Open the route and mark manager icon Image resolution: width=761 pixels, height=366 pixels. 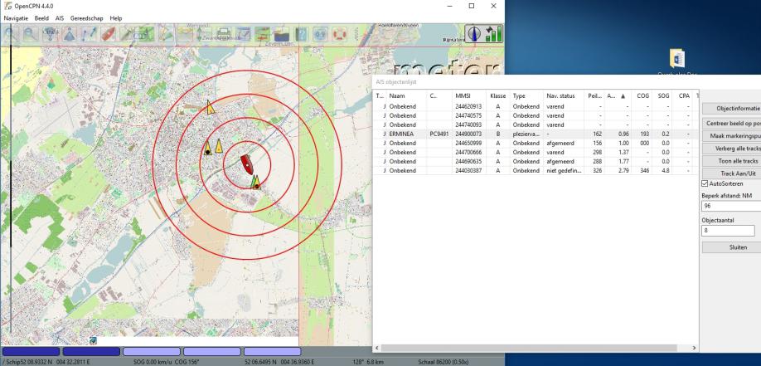242,34
